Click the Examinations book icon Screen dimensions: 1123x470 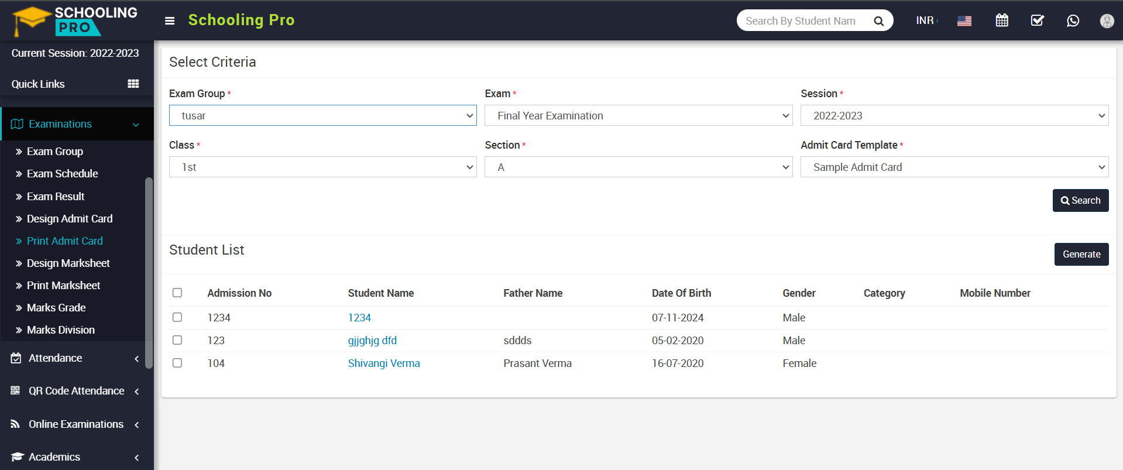(x=17, y=124)
